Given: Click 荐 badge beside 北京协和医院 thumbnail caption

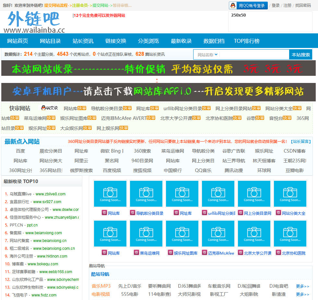Looking at the screenshot, I should pyautogui.click(x=278, y=253).
